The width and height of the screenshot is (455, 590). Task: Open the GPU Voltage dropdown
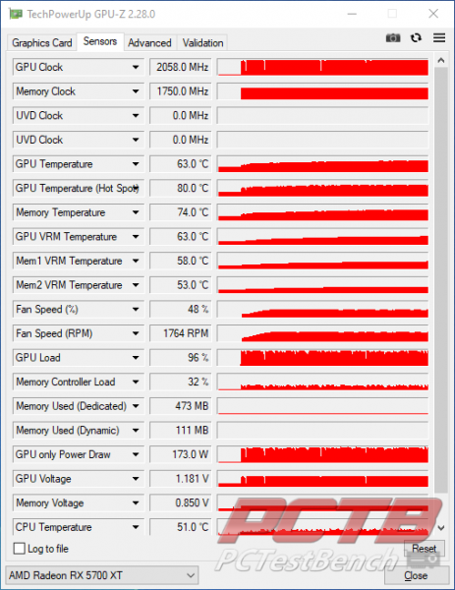click(x=136, y=479)
